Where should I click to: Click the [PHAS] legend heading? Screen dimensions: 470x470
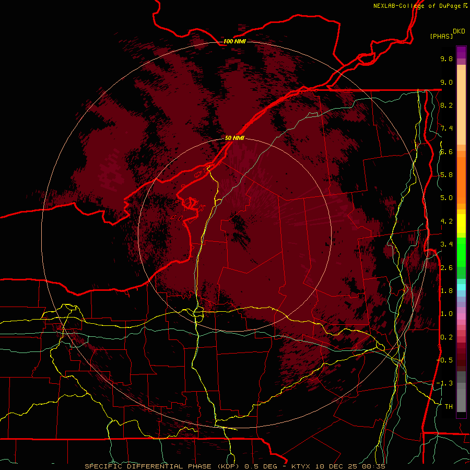point(441,36)
